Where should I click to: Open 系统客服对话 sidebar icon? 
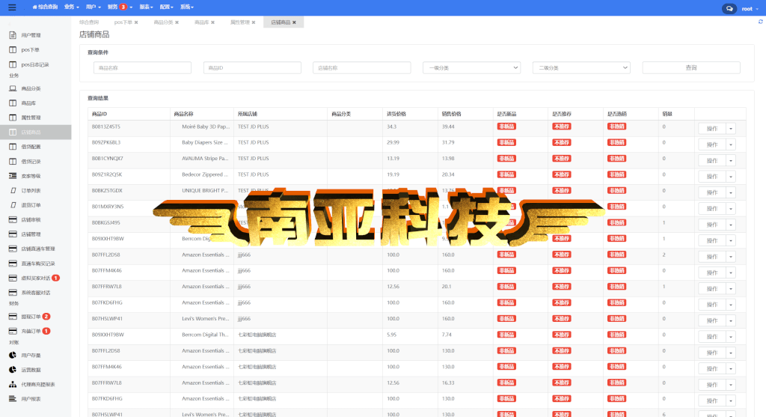point(13,292)
